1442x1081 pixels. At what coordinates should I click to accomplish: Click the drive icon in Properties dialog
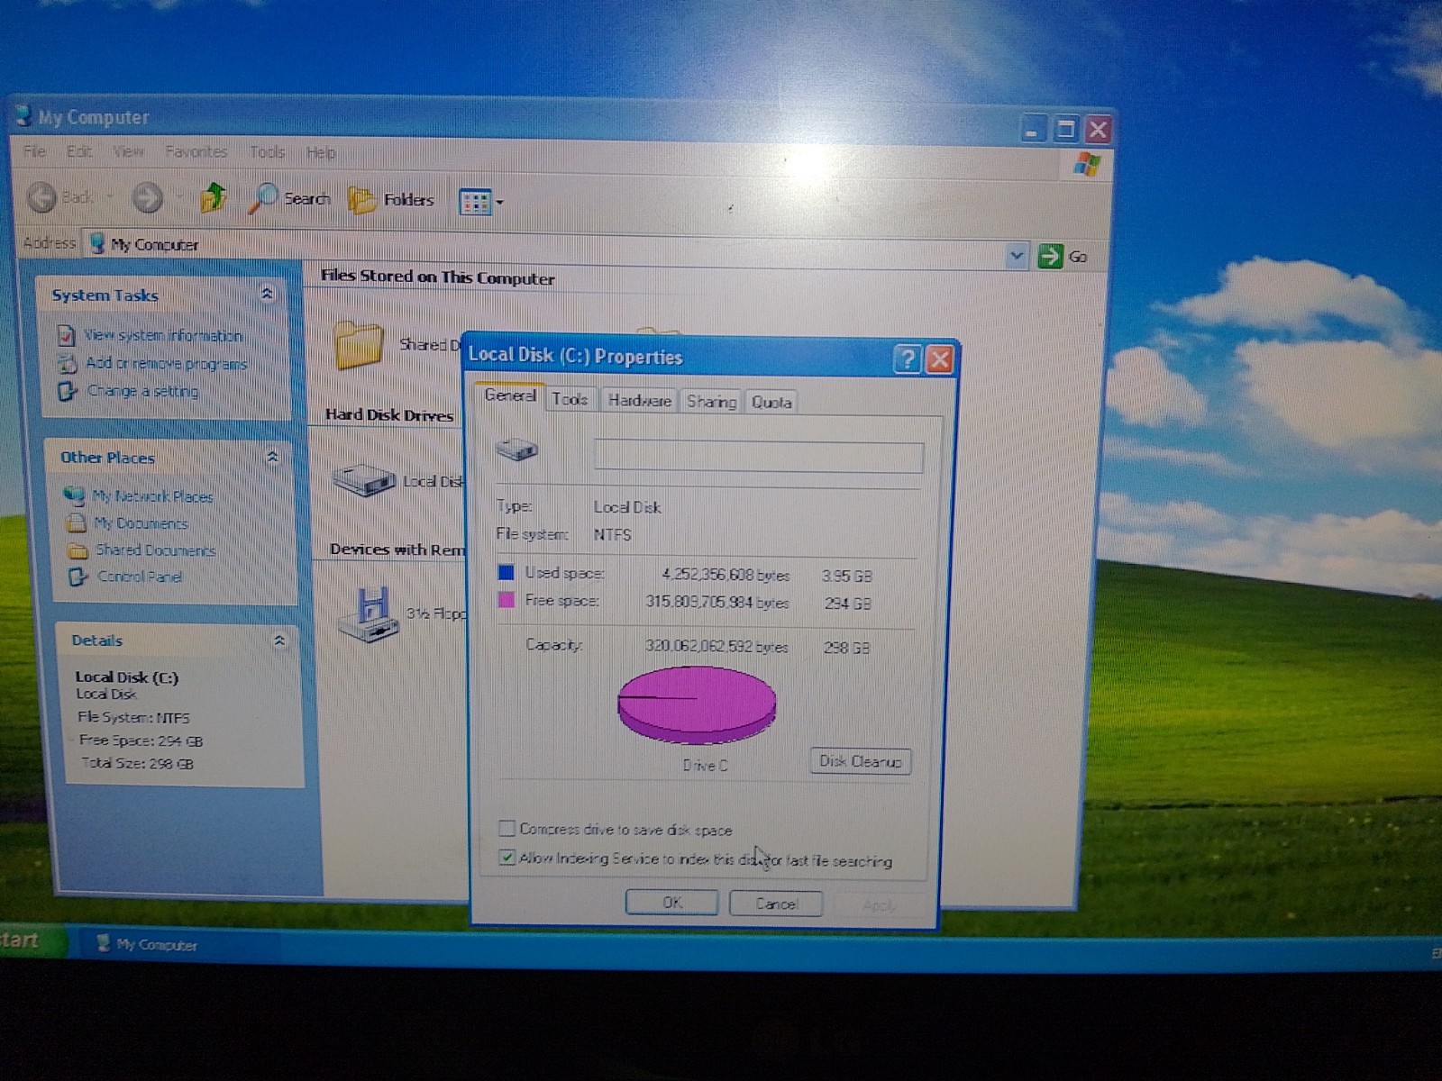tap(516, 449)
